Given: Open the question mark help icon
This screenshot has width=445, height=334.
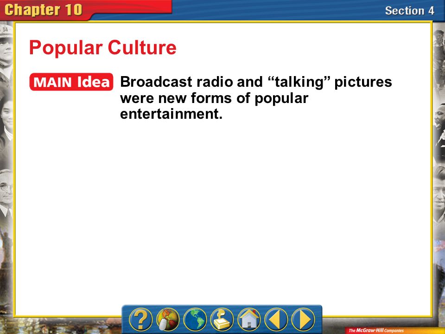Looking at the screenshot, I should click(x=140, y=320).
